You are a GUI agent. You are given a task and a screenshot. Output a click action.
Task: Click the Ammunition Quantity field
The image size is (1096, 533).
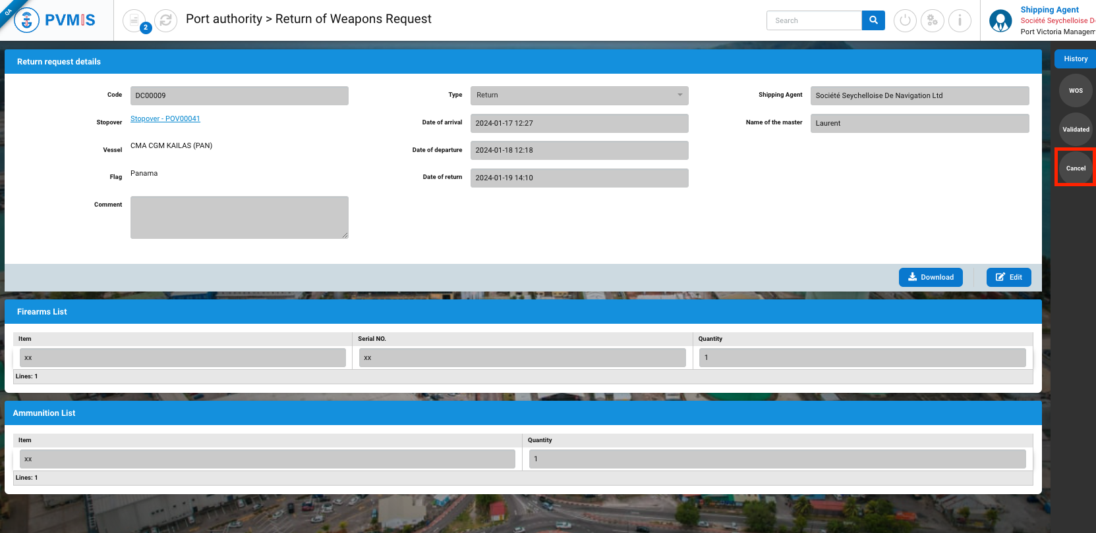tap(777, 459)
